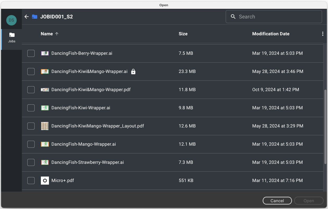Click the DancingFish-Strawberry-Wrapper.ai file thumbnail
Screen dimensions: 328x209
click(x=45, y=162)
